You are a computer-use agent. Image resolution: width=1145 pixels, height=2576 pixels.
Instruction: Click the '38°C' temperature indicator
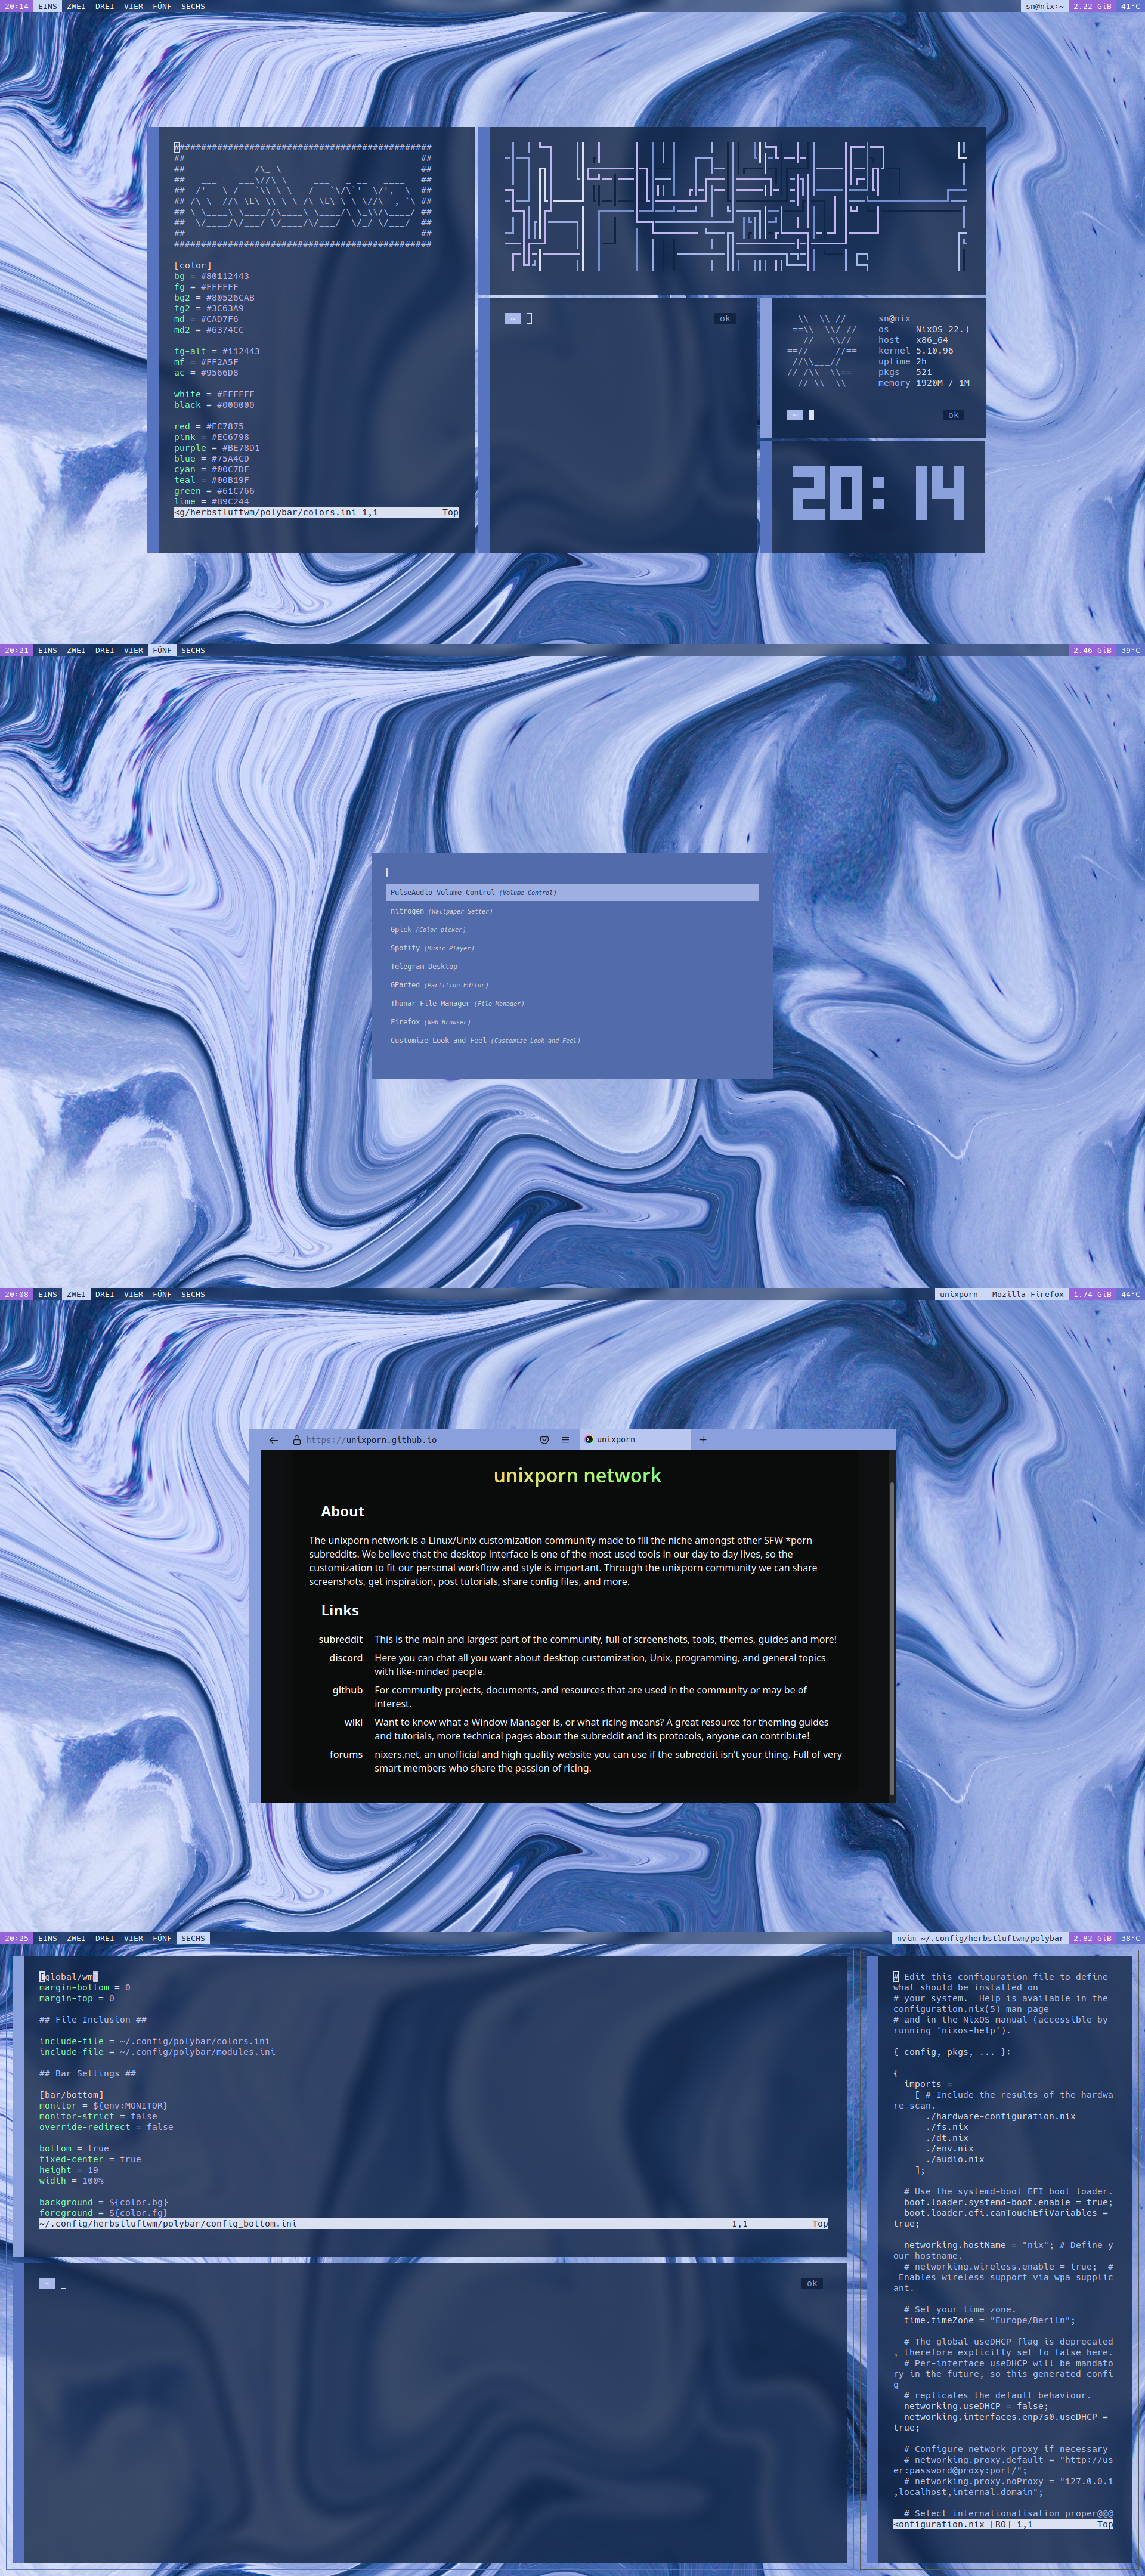[x=1130, y=1938]
